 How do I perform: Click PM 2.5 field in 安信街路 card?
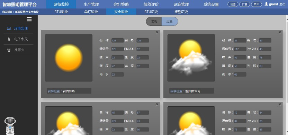click(143, 49)
